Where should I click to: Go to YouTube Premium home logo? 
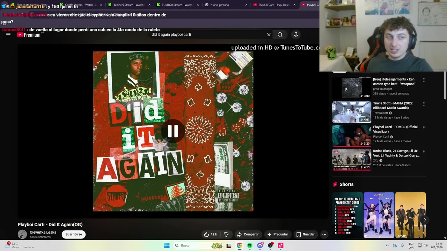tap(29, 35)
